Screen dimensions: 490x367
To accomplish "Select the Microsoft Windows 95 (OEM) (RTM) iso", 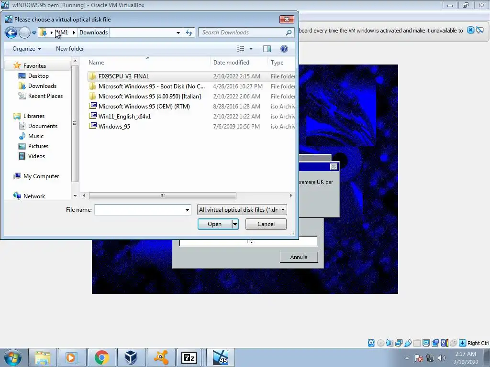I will [x=144, y=106].
